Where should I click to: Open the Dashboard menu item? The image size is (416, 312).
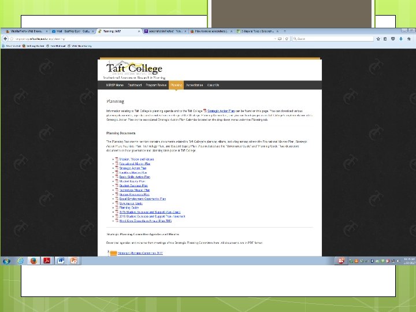point(135,85)
